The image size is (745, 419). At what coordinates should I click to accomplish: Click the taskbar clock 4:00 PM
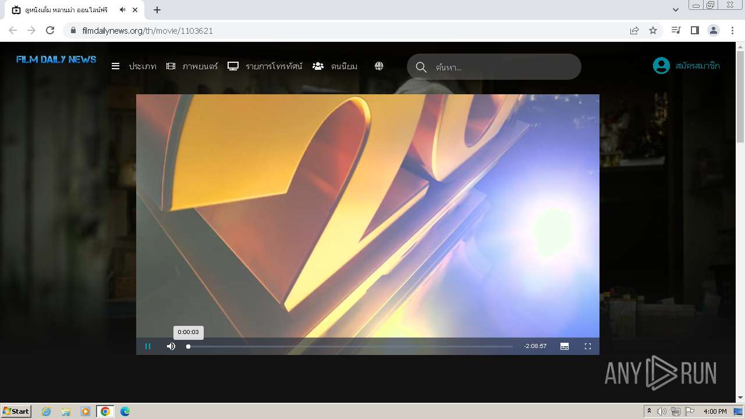coord(715,411)
